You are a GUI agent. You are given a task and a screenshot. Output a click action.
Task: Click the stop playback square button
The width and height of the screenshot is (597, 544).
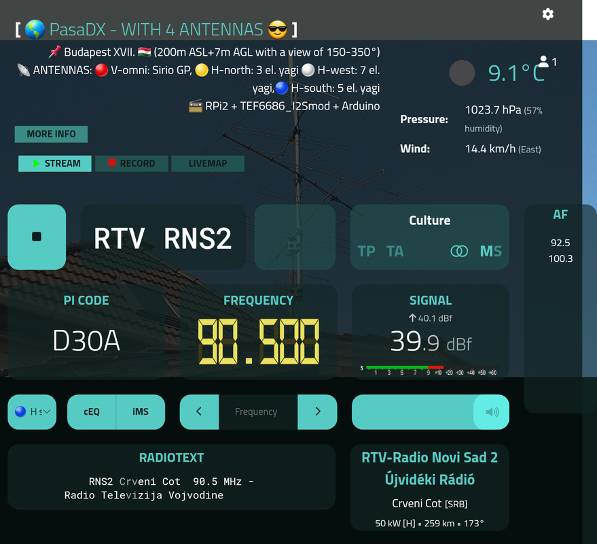coord(37,237)
